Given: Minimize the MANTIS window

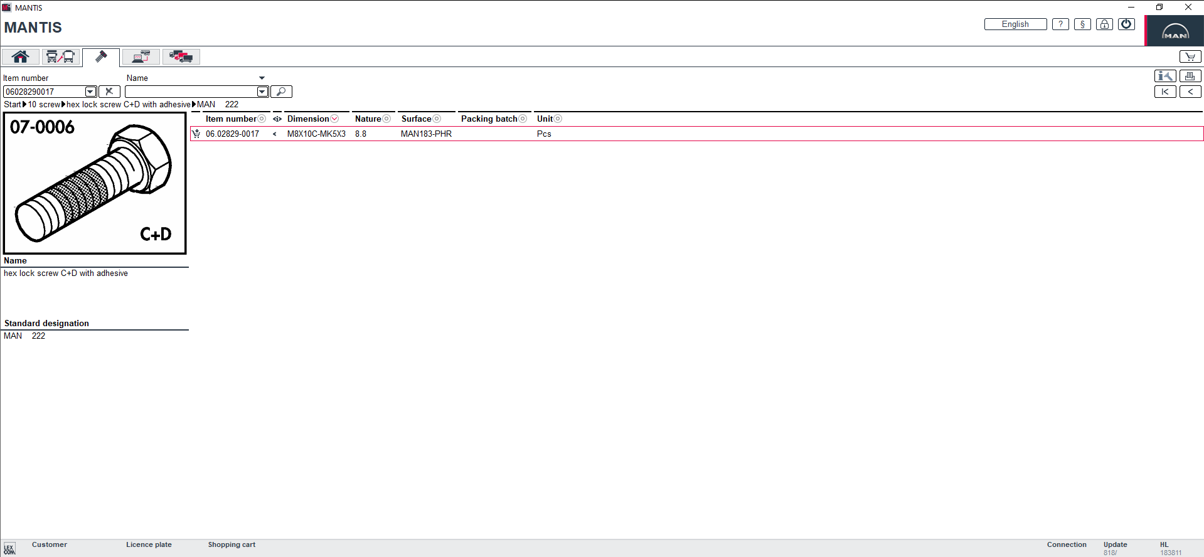Looking at the screenshot, I should (x=1131, y=8).
